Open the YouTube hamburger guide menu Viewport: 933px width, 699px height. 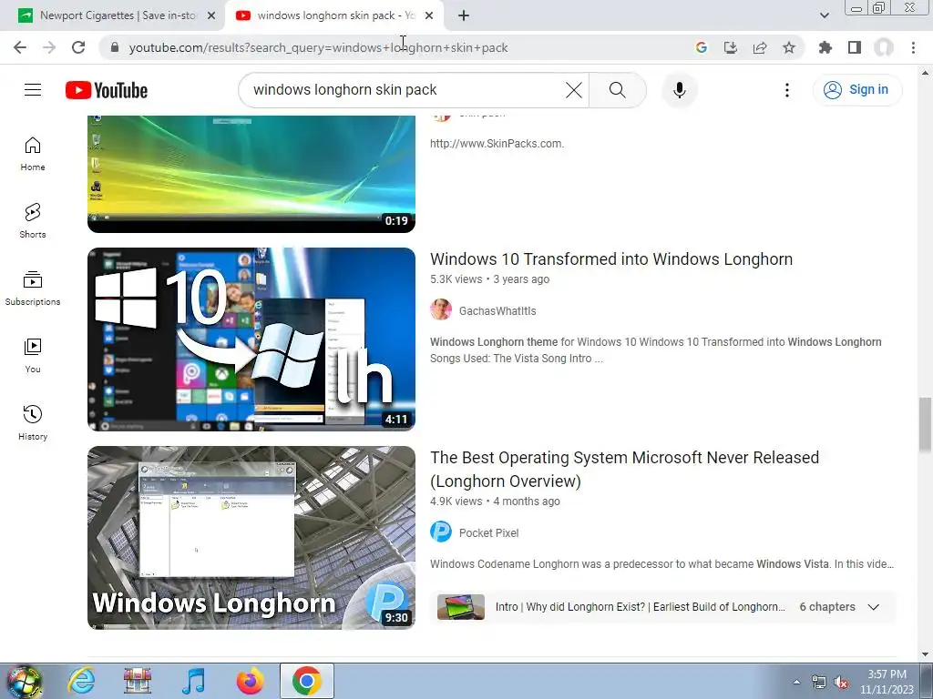point(33,90)
